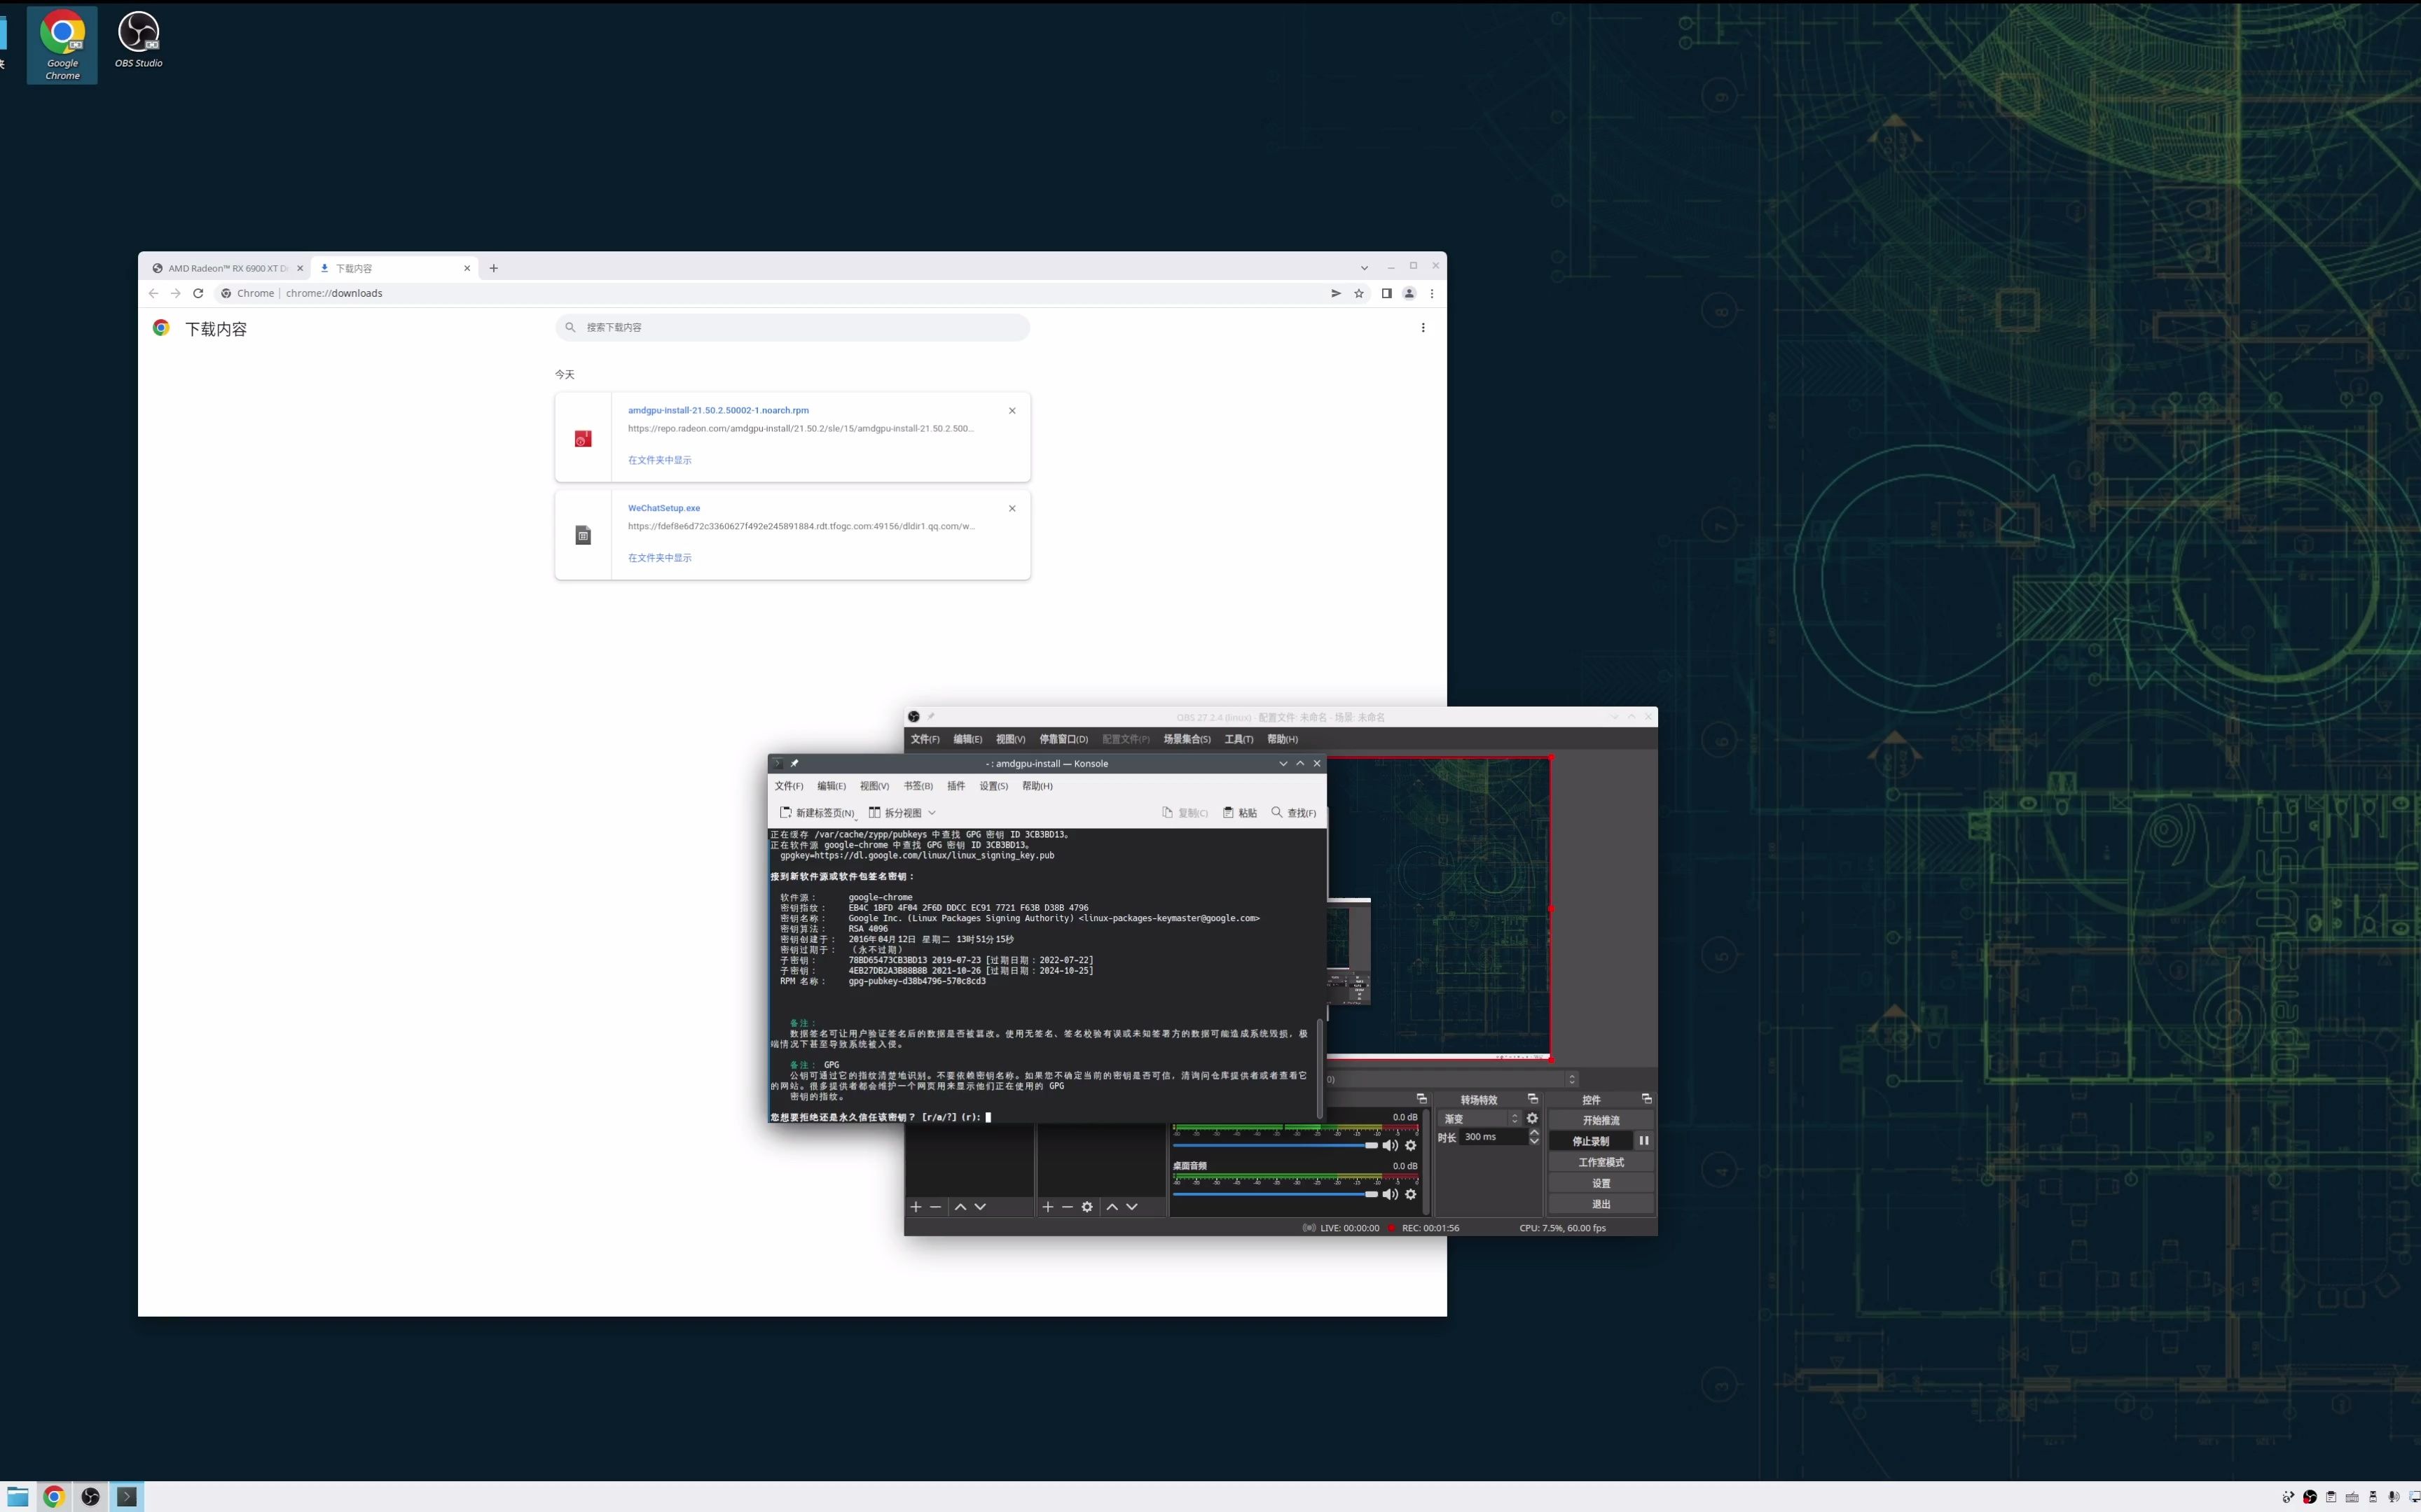Click the 查找 search icon in Konsole
The height and width of the screenshot is (1512, 2421).
point(1278,812)
